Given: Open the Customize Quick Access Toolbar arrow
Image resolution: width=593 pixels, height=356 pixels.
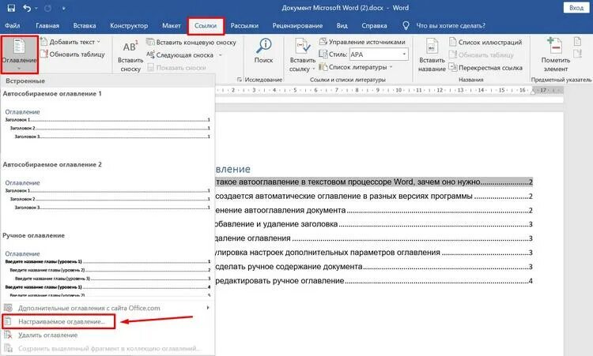Looking at the screenshot, I should coord(63,9).
